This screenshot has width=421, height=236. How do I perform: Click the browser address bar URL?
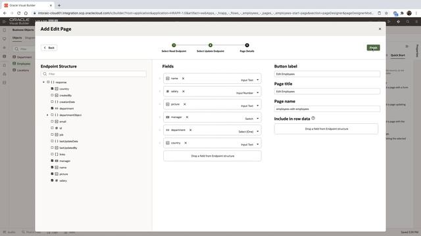coord(205,13)
